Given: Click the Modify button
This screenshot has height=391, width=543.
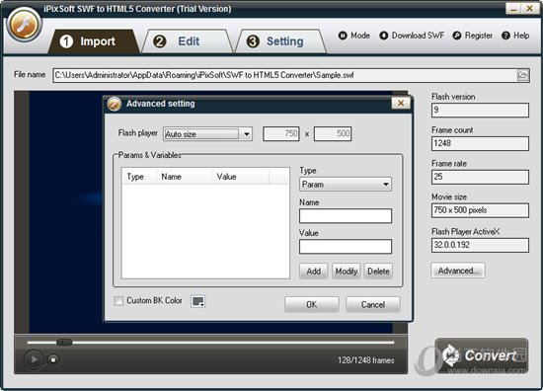Looking at the screenshot, I should (347, 272).
